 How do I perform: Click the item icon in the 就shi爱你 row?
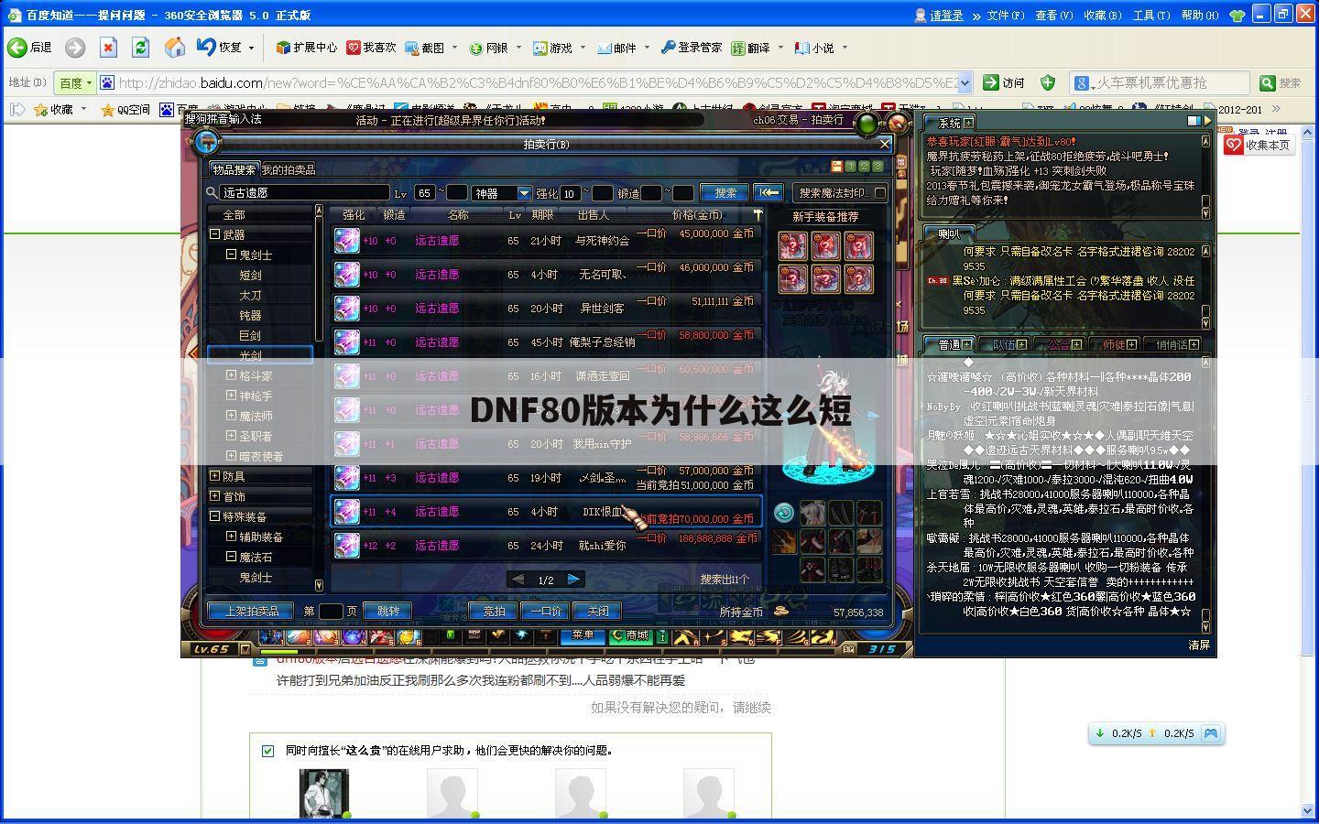click(346, 545)
